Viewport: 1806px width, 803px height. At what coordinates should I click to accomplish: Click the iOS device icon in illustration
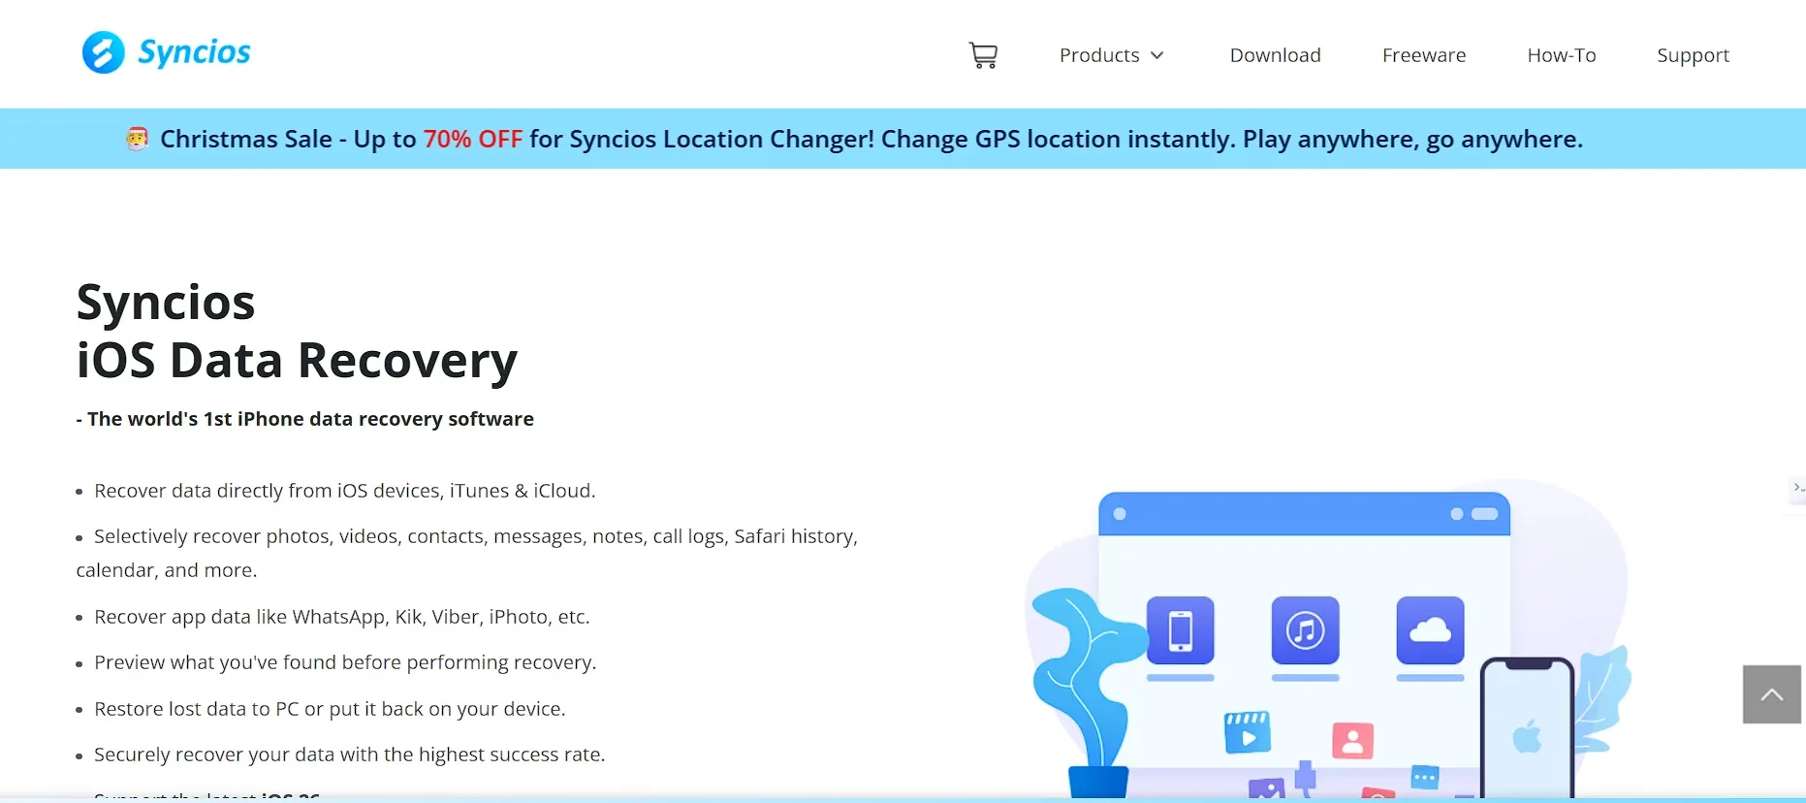point(1180,630)
